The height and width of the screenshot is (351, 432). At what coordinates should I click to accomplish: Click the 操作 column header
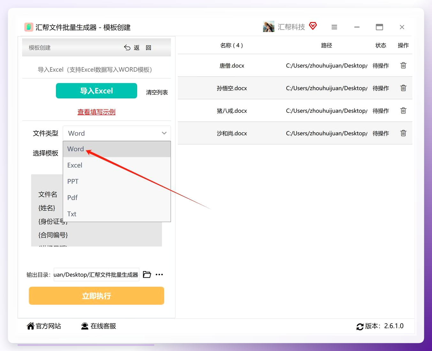point(403,45)
